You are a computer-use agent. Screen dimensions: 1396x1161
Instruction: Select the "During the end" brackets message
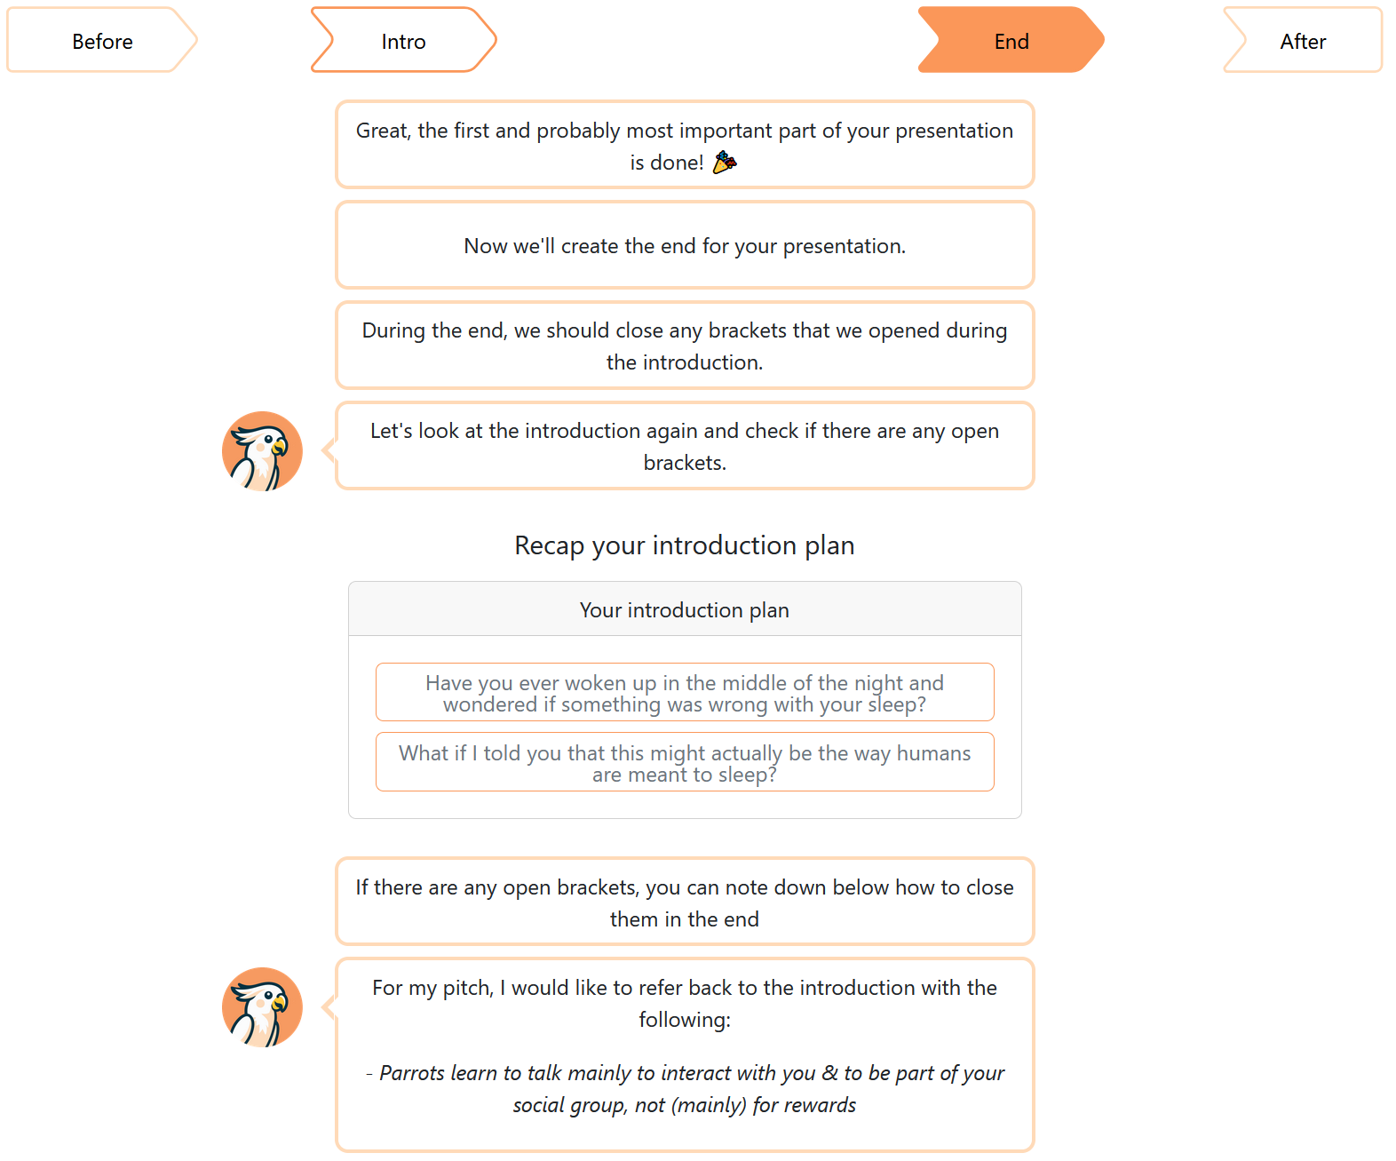684,346
